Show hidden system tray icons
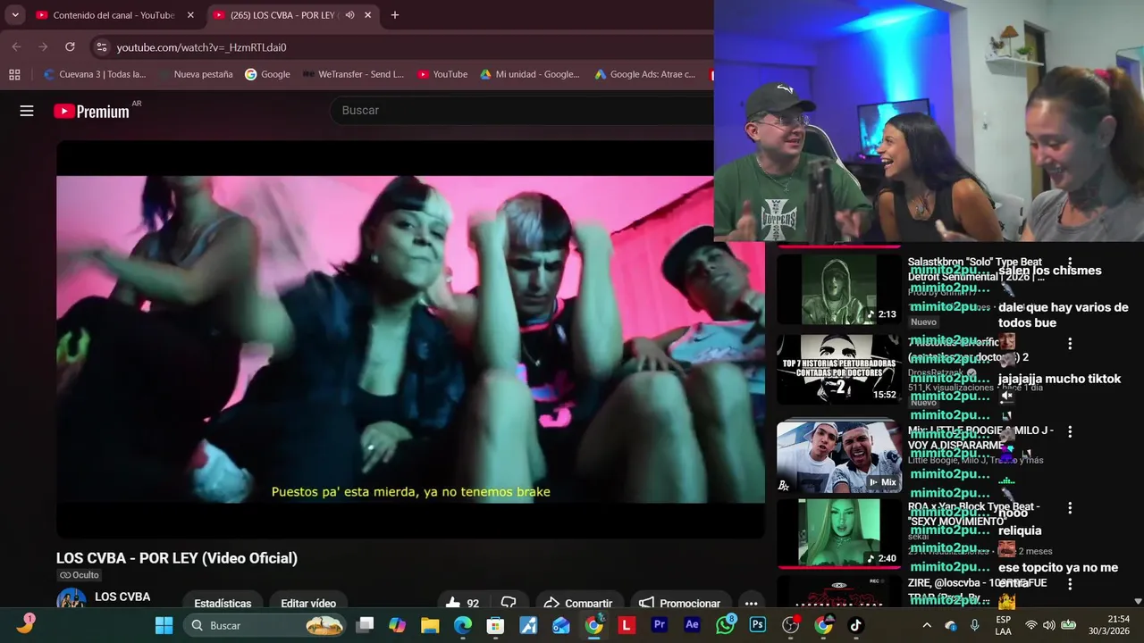 tap(927, 625)
